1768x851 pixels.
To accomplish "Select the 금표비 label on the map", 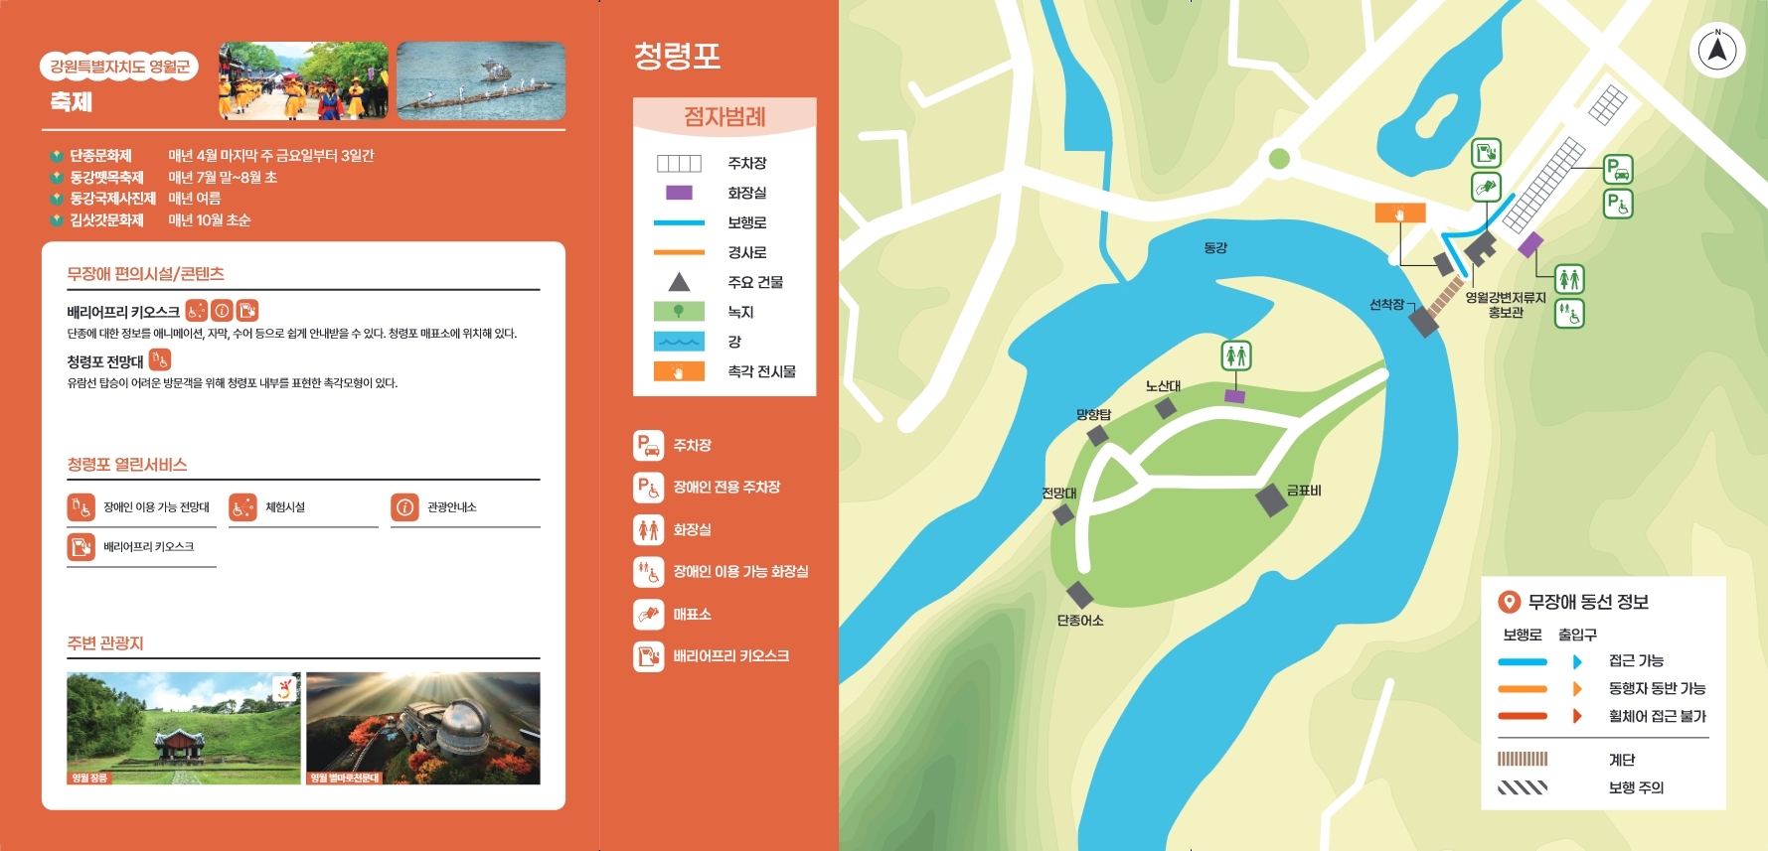I will tap(1304, 491).
